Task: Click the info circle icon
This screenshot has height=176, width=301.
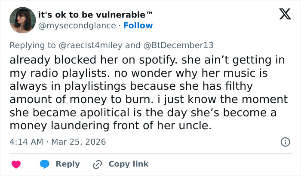Action: coord(285,142)
